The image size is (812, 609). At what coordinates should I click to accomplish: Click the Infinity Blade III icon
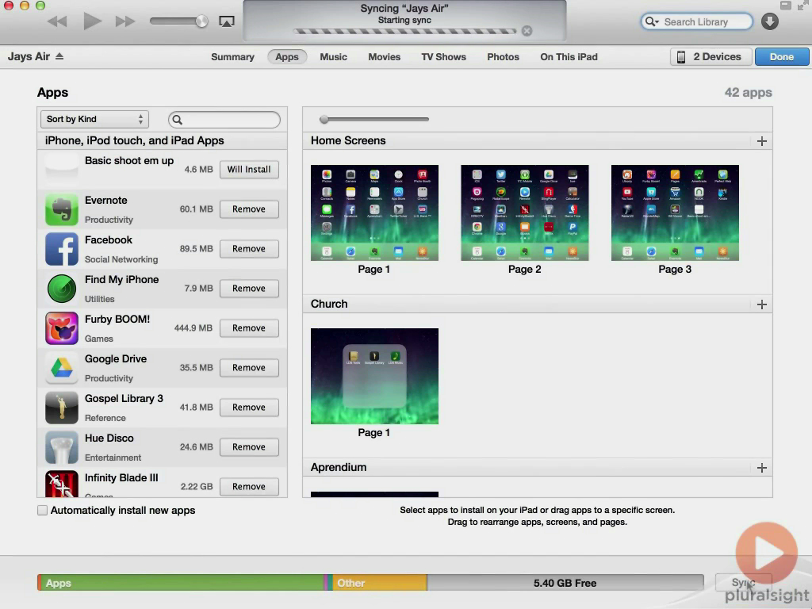click(x=62, y=484)
